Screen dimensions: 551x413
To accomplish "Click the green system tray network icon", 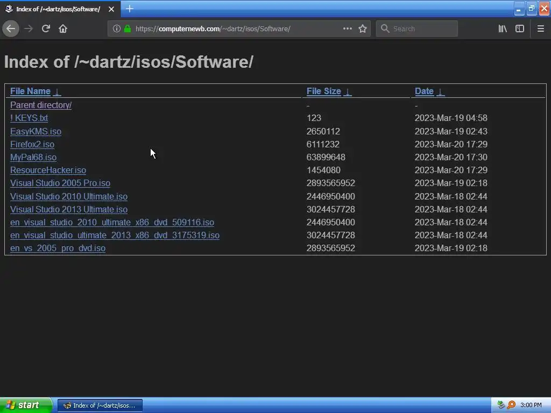I will pyautogui.click(x=501, y=405).
